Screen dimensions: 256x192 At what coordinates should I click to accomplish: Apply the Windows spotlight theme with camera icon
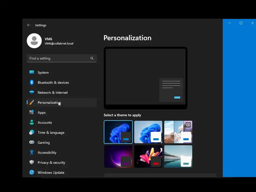[178, 132]
